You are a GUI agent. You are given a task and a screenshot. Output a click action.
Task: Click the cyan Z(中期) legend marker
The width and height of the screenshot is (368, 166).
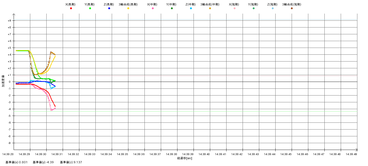[x=191, y=8]
